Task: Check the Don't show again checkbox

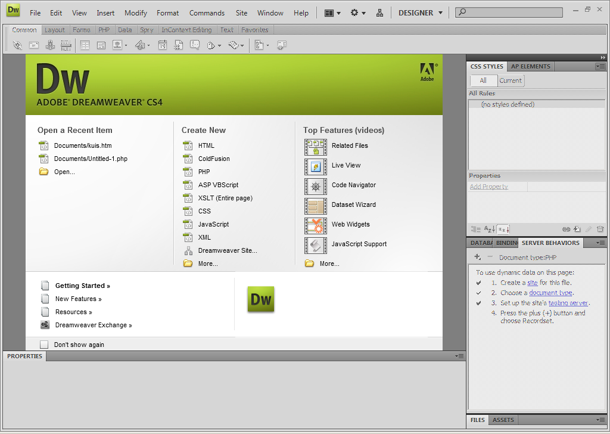Action: tap(44, 345)
